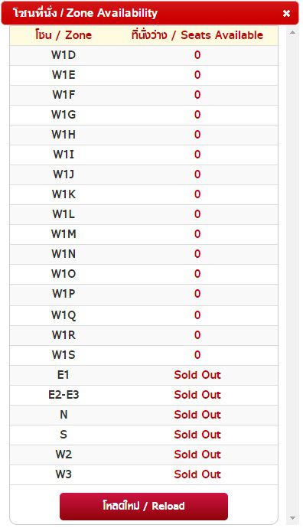Select the W1E zone row
Screen dimensions: 303x528
point(144,75)
